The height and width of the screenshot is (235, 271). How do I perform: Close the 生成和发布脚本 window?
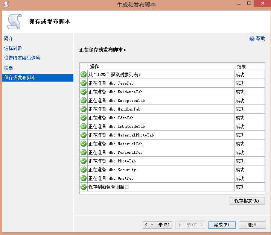pos(263,3)
